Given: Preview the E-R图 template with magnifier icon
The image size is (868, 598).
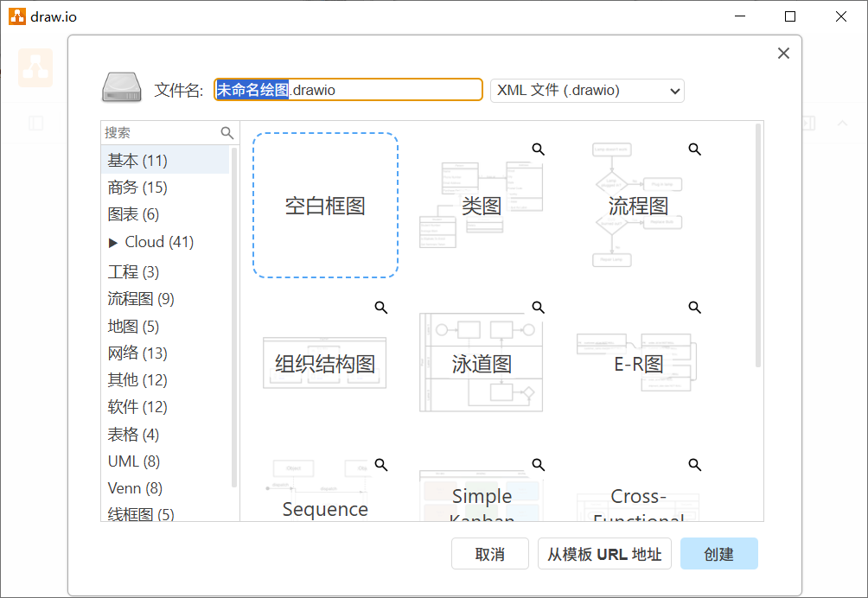Looking at the screenshot, I should coord(694,307).
